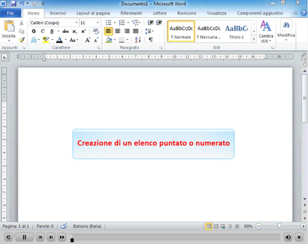308x244 pixels.
Task: Toggle bold (G) formatting
Action: point(34,31)
